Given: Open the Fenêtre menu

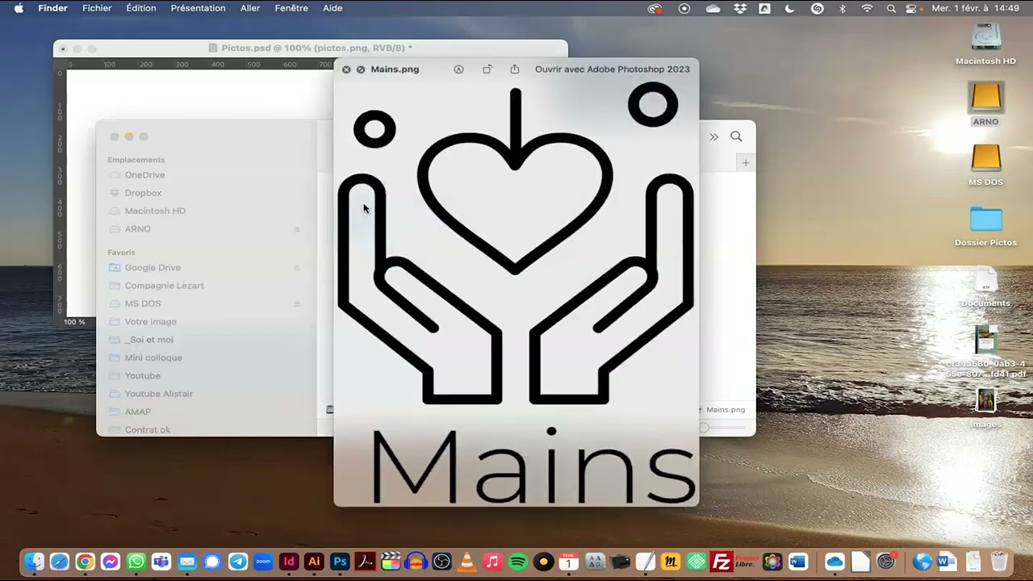Looking at the screenshot, I should pyautogui.click(x=291, y=8).
